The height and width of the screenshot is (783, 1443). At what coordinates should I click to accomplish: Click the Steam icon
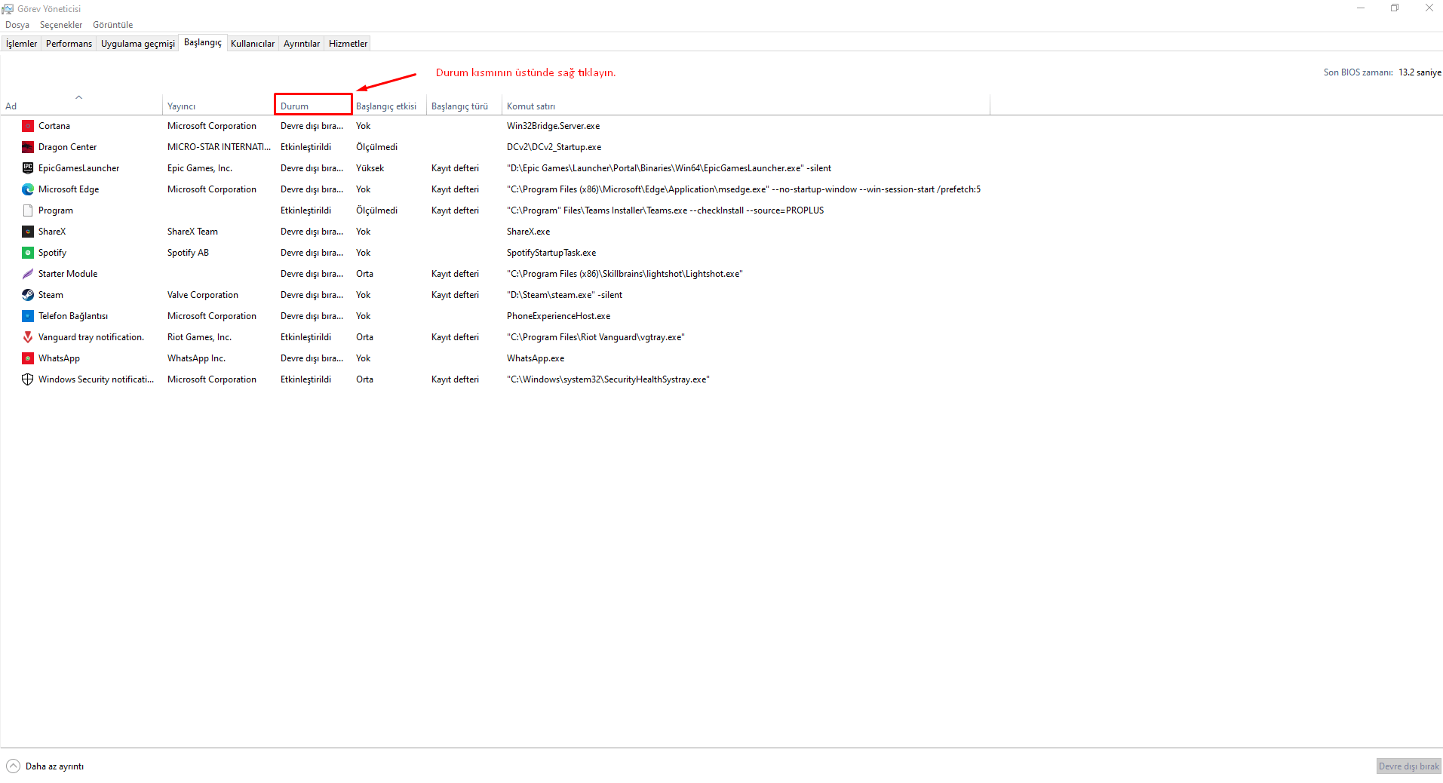[28, 295]
